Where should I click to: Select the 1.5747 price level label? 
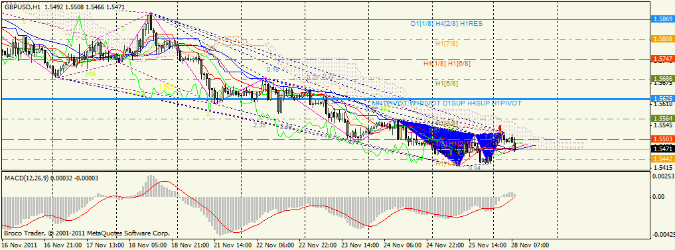(662, 58)
